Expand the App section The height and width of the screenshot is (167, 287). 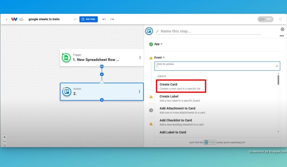click(x=158, y=44)
